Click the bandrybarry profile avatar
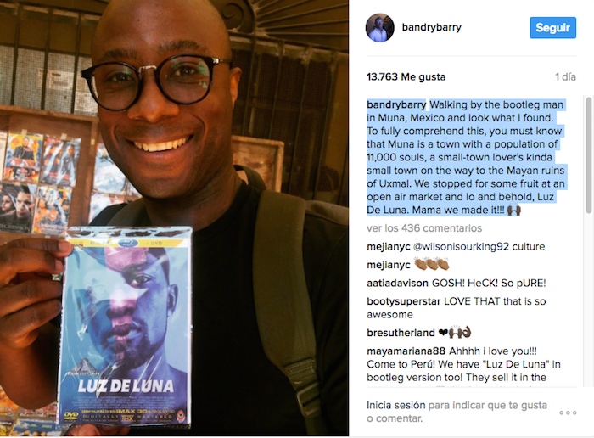 pos(380,28)
